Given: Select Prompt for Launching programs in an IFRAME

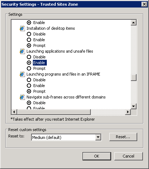Looking at the screenshot, I should (x=29, y=91).
